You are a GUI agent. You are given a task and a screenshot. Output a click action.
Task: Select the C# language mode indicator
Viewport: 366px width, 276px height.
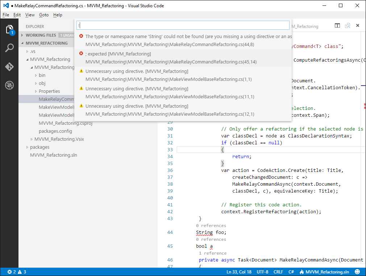(x=291, y=271)
